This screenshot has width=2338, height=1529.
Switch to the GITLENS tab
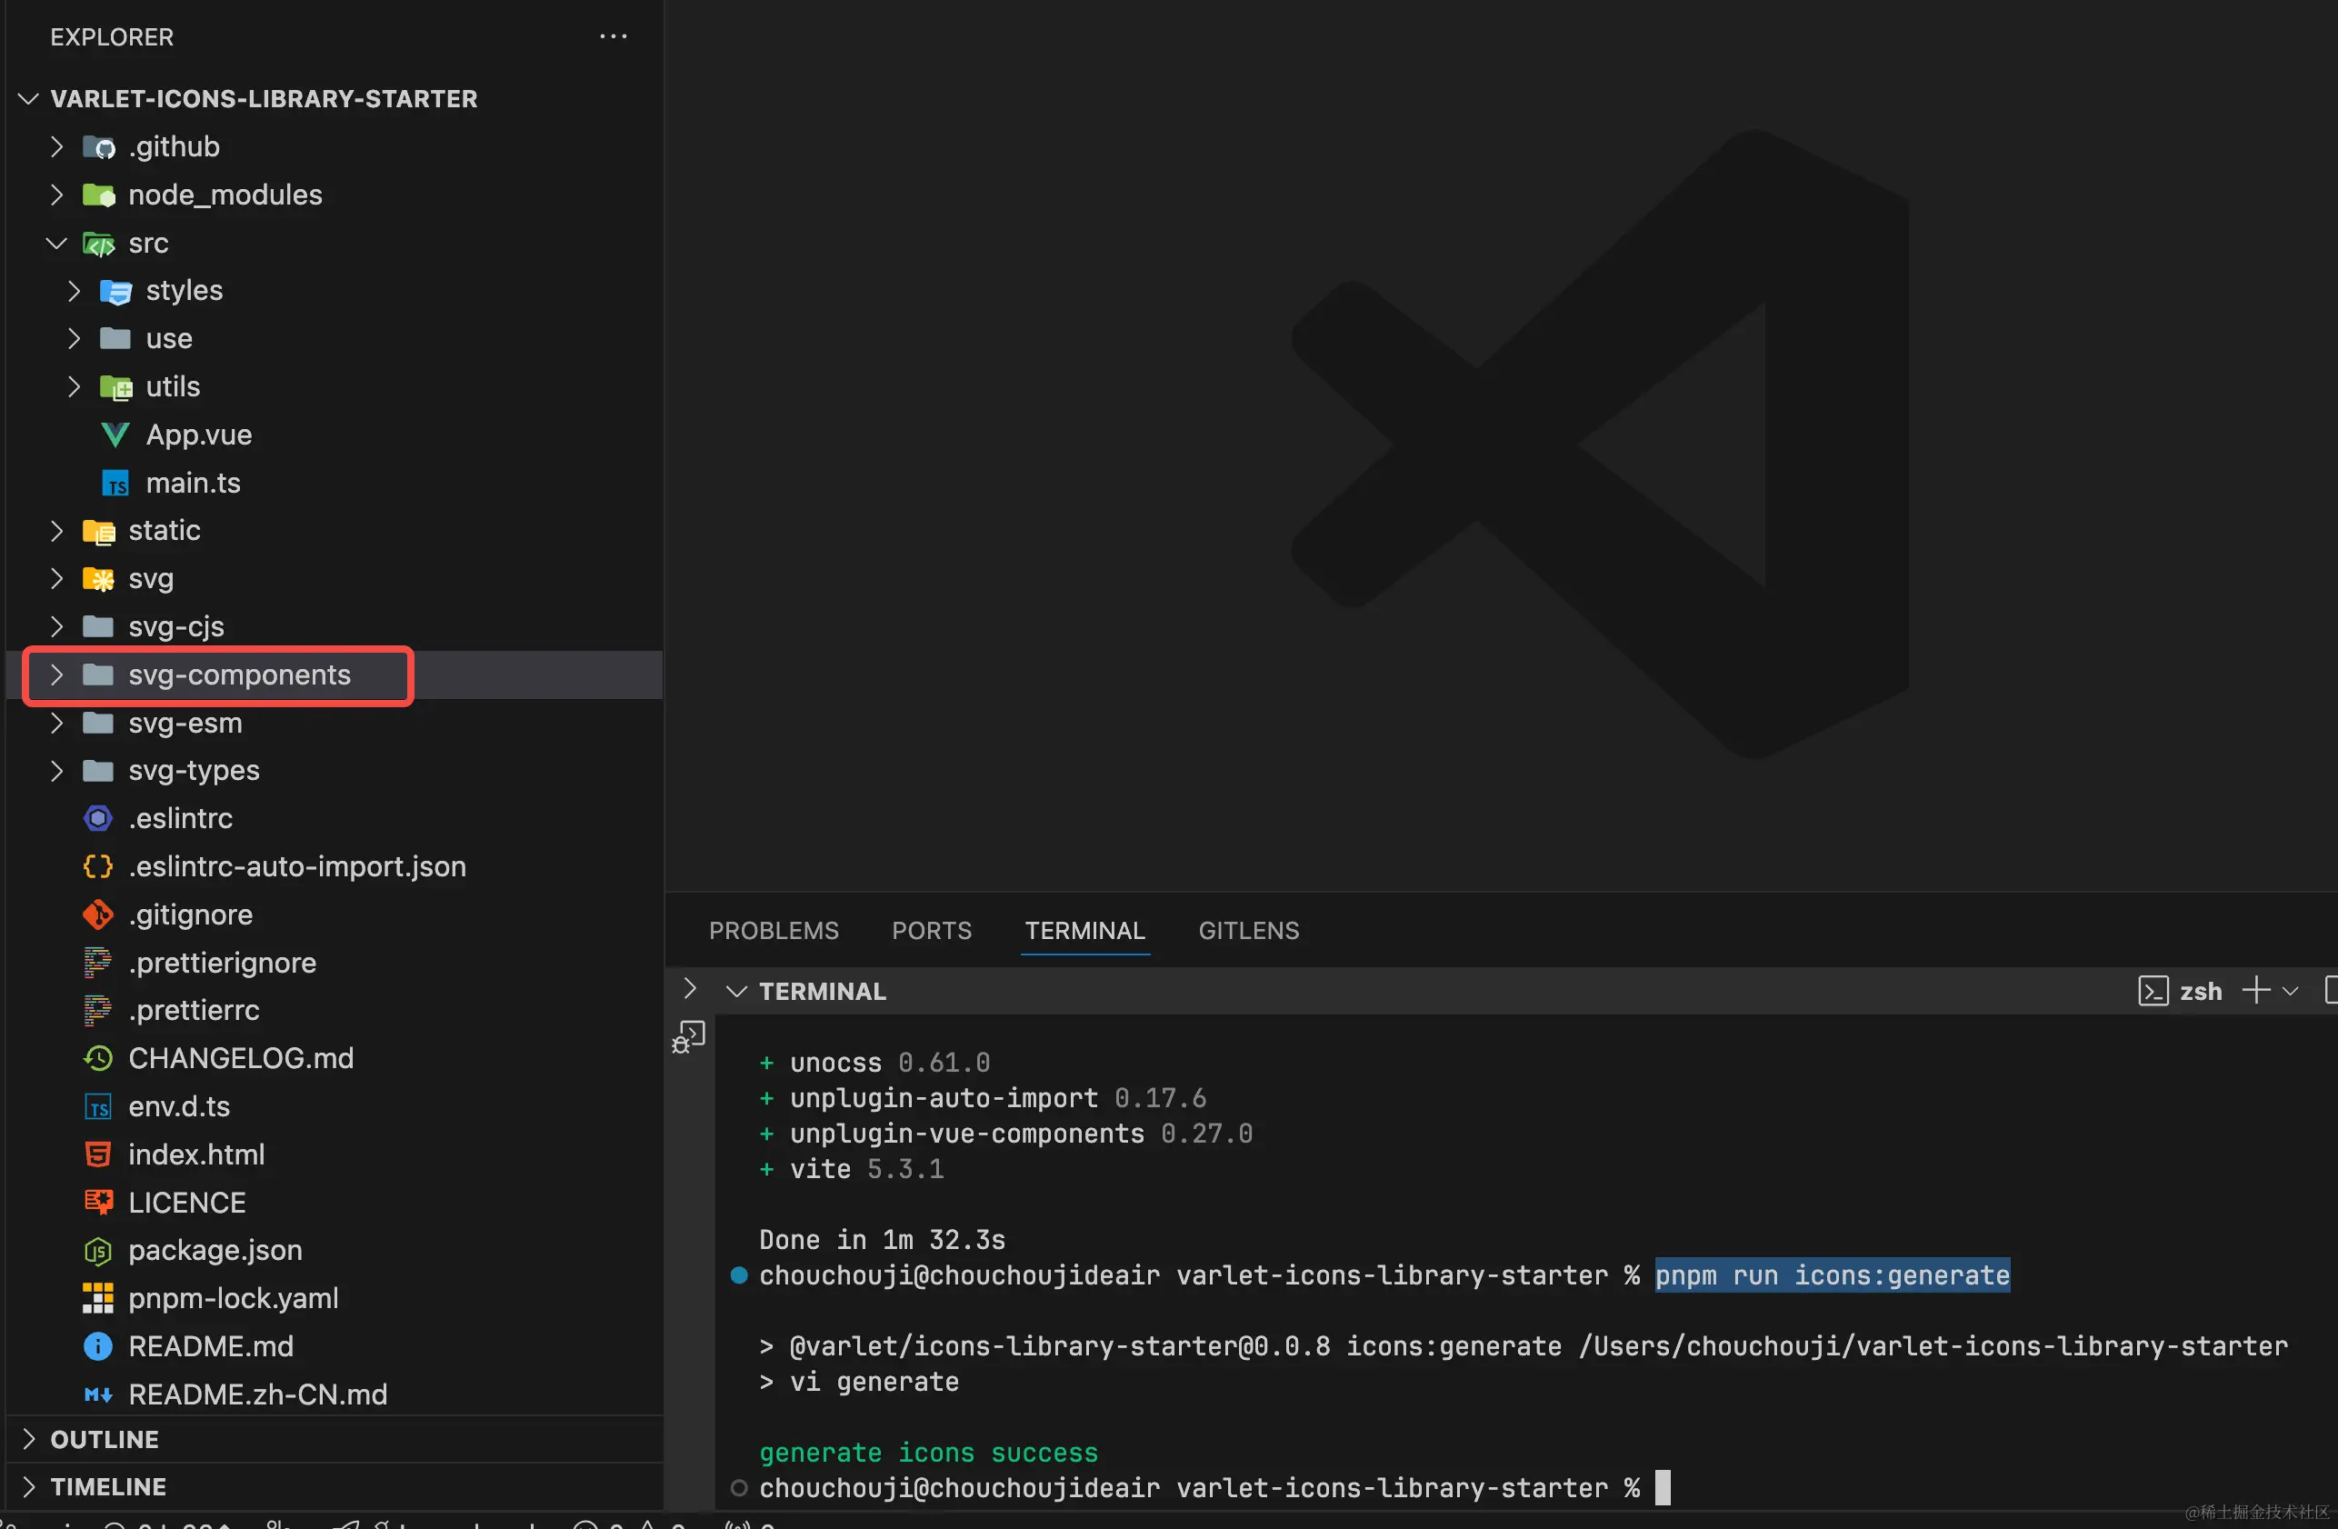pyautogui.click(x=1247, y=931)
